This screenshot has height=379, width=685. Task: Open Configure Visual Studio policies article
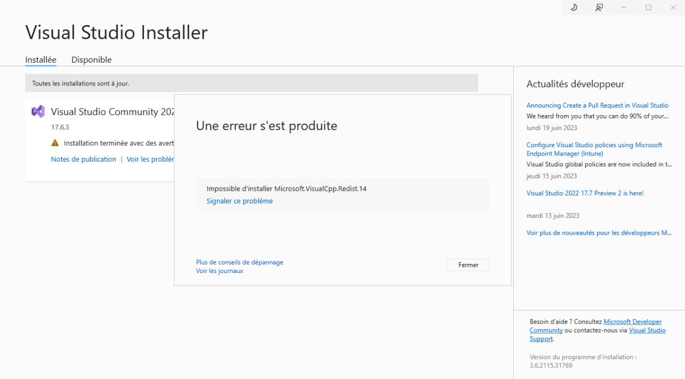click(594, 149)
